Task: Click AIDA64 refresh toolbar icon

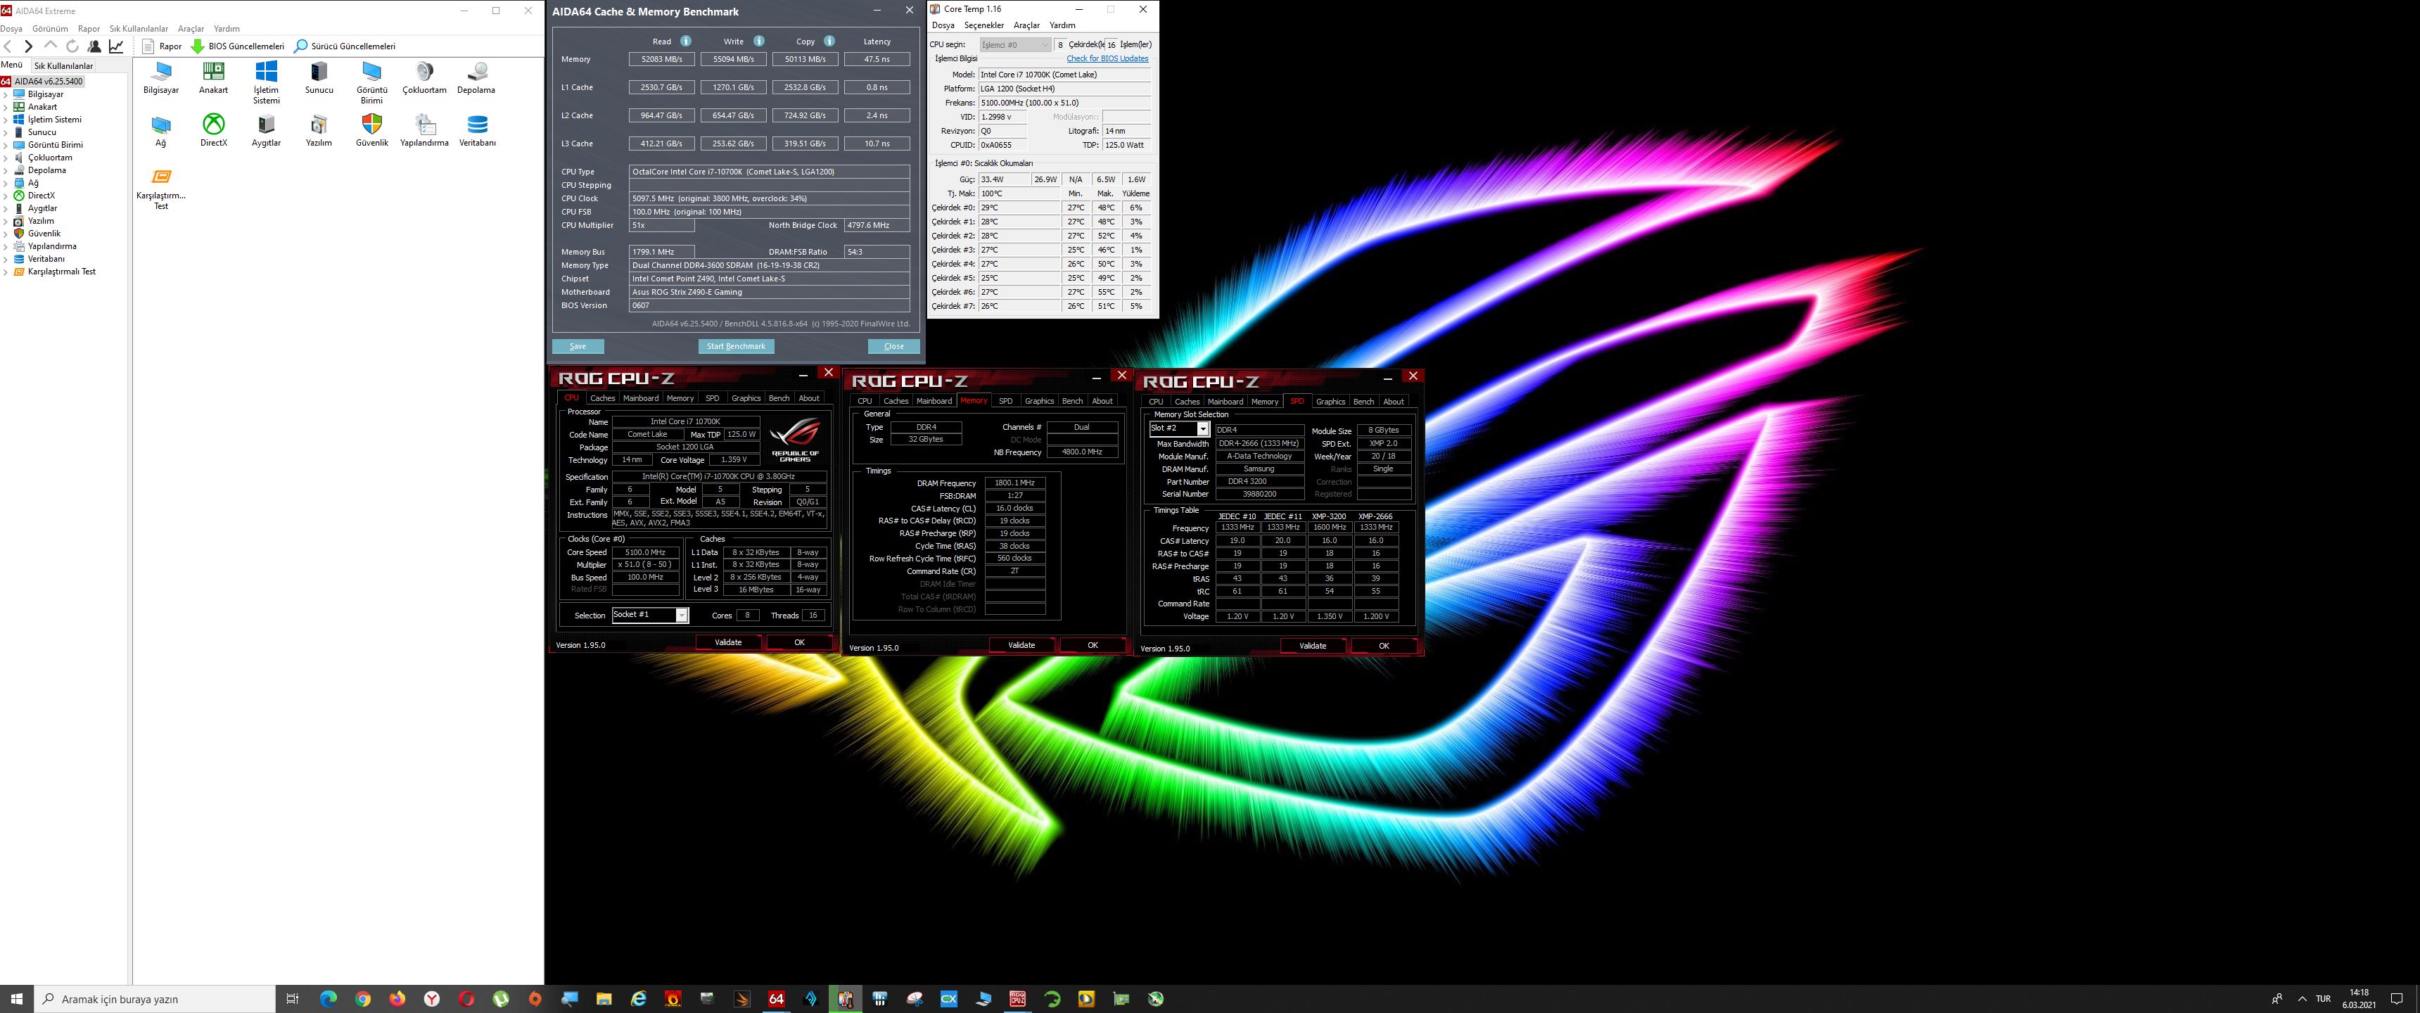Action: [72, 46]
